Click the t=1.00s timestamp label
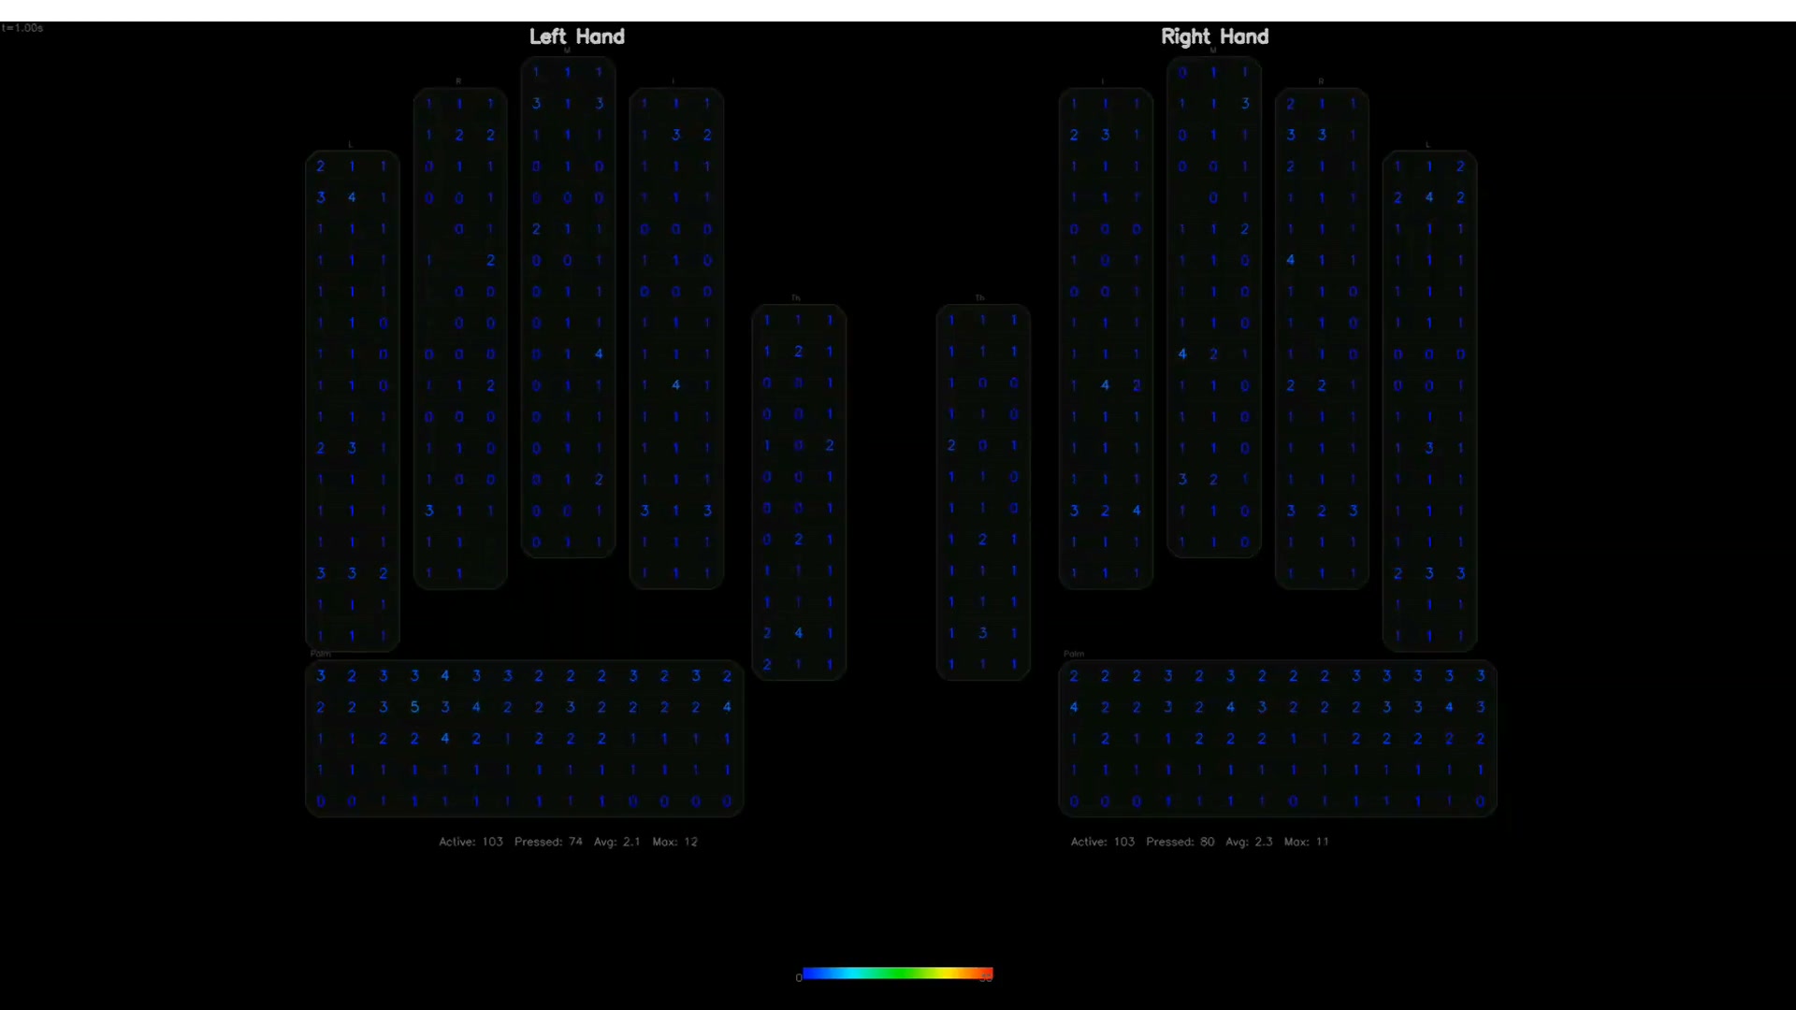The image size is (1796, 1010). pos(22,28)
